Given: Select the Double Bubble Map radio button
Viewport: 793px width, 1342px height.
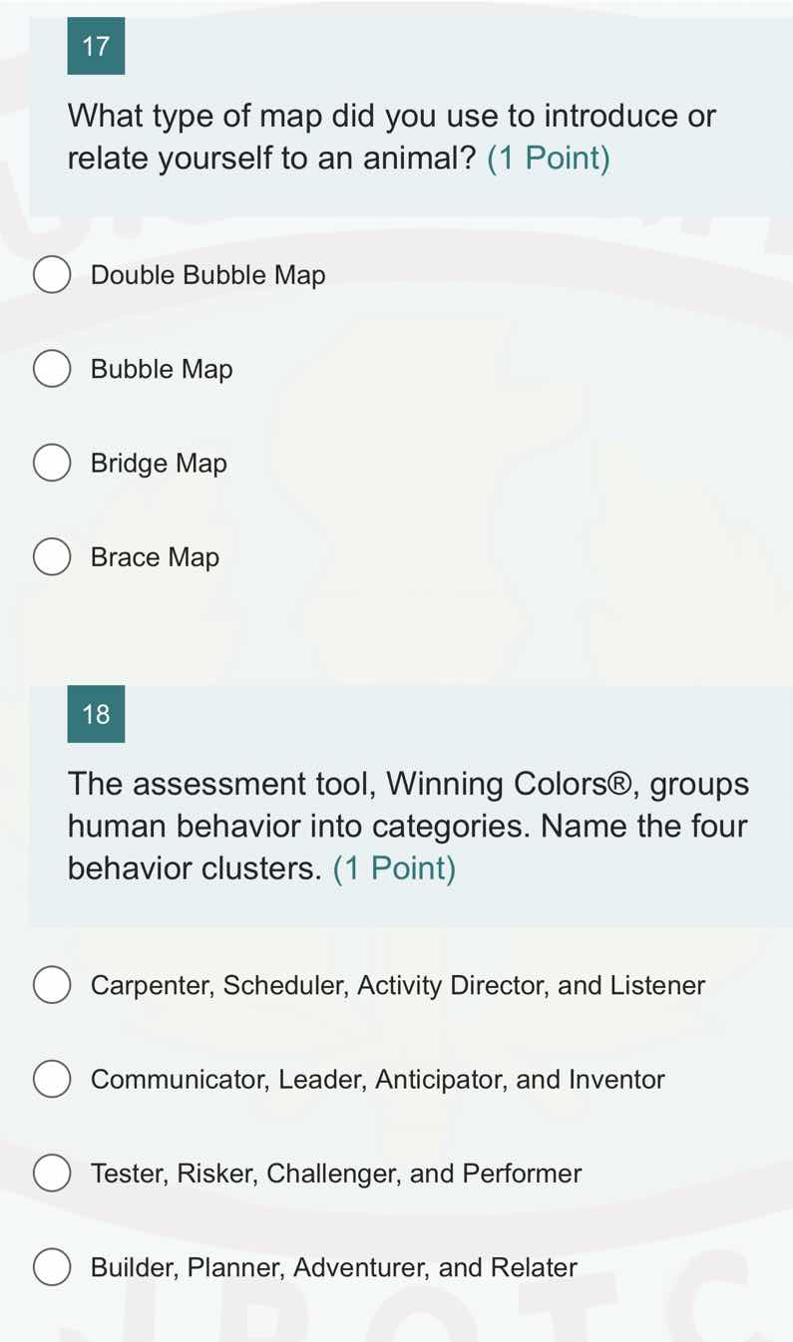Looking at the screenshot, I should (52, 274).
